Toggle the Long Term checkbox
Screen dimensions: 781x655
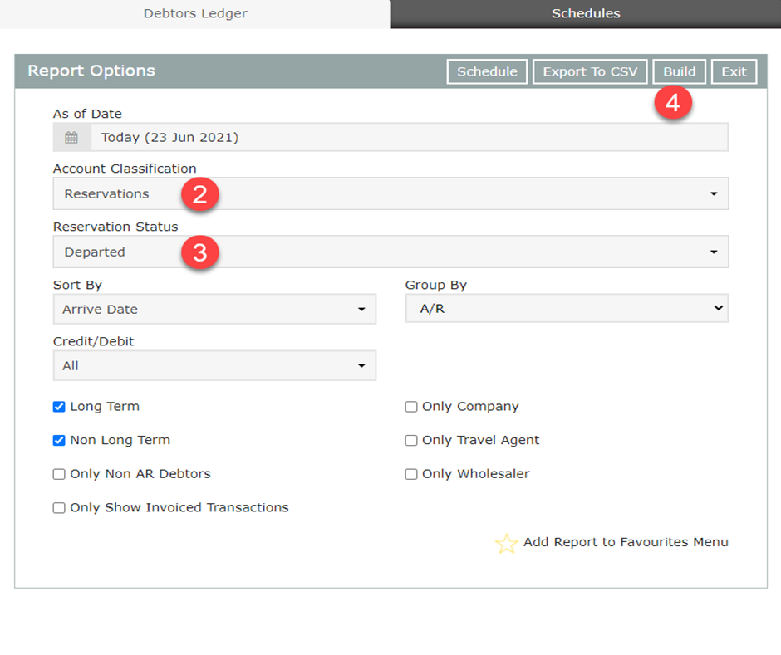pyautogui.click(x=59, y=407)
